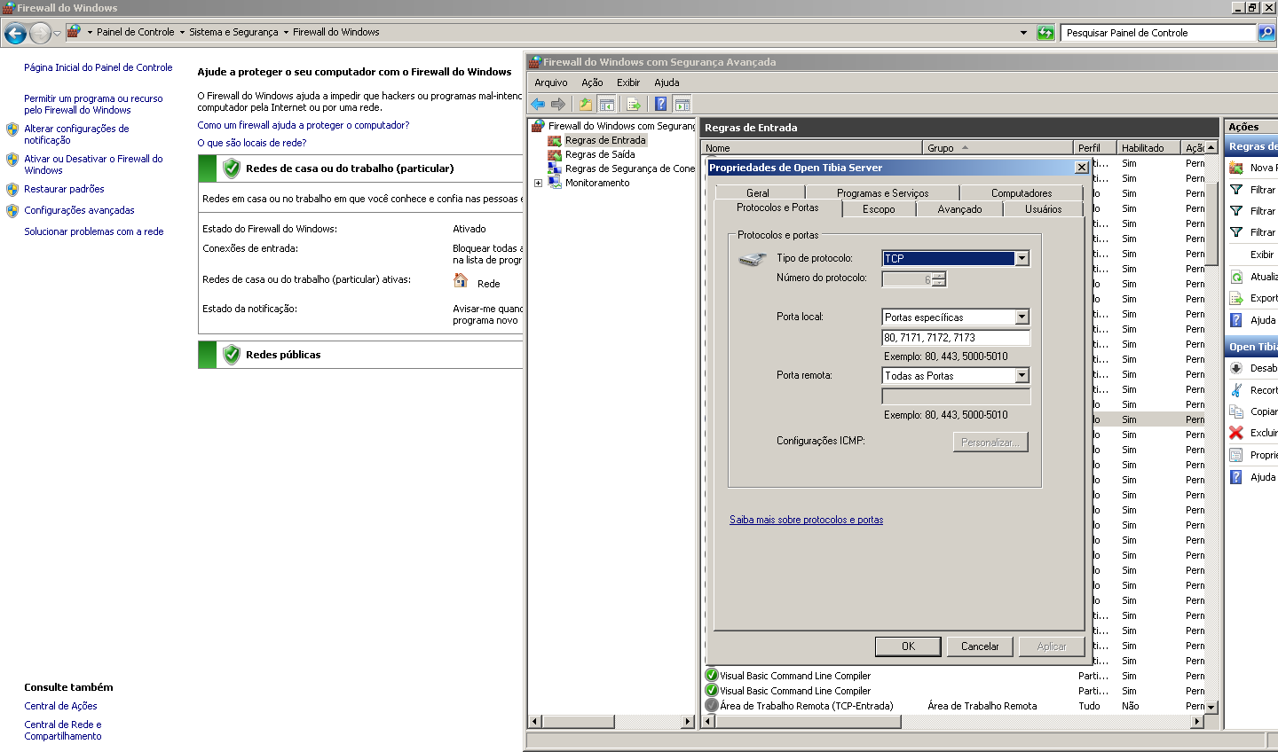This screenshot has width=1278, height=752.
Task: Open breadcrumb arrow after Painel de Controle
Action: tap(182, 32)
